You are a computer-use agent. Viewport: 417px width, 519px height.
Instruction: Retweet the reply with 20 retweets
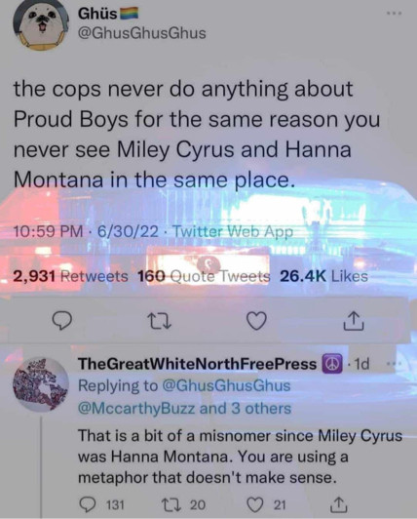[183, 504]
